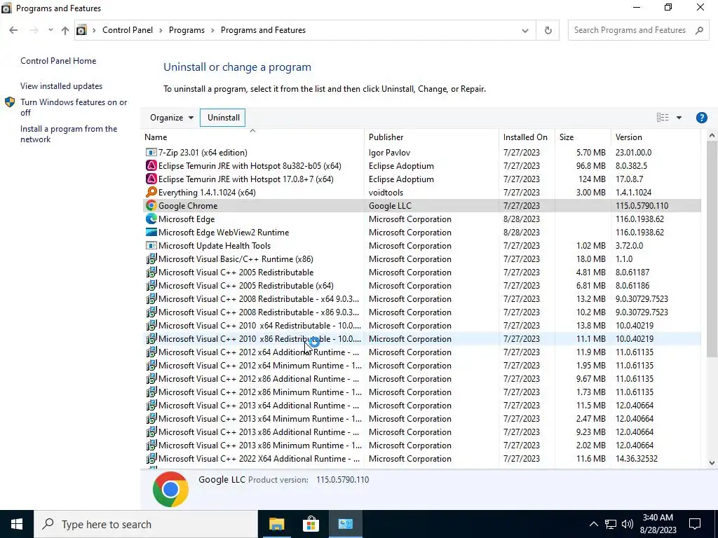The height and width of the screenshot is (538, 718).
Task: Click the volume icon in system tray
Action: pos(628,524)
